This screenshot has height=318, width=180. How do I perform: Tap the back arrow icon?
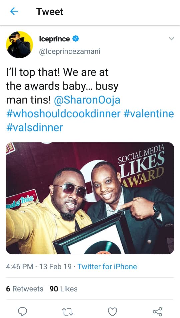14,12
